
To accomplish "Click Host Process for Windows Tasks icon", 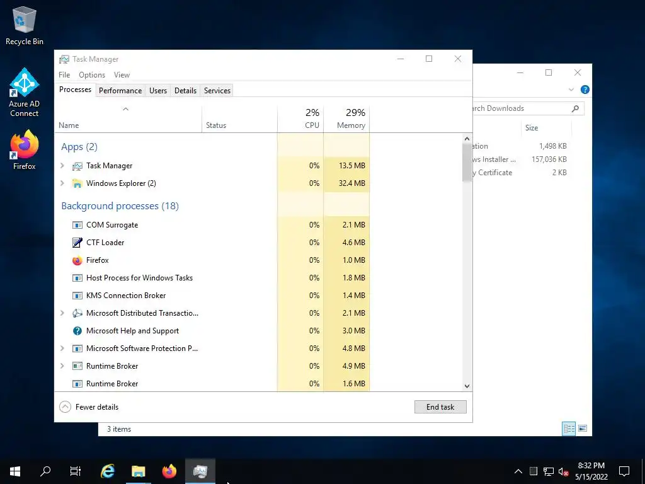I will tap(77, 278).
